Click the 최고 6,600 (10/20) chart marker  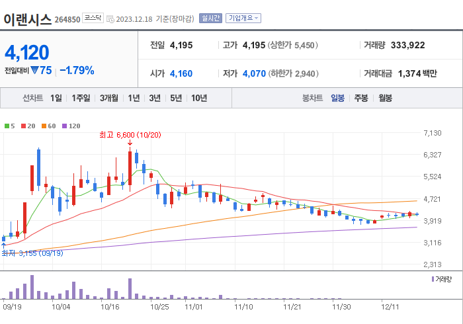pyautogui.click(x=130, y=135)
